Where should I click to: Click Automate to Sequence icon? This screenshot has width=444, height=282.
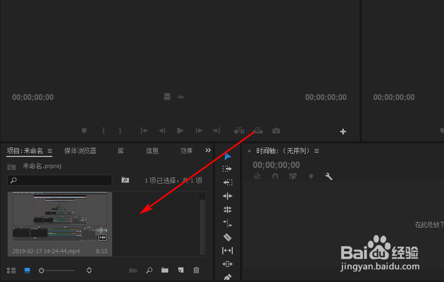(x=133, y=270)
